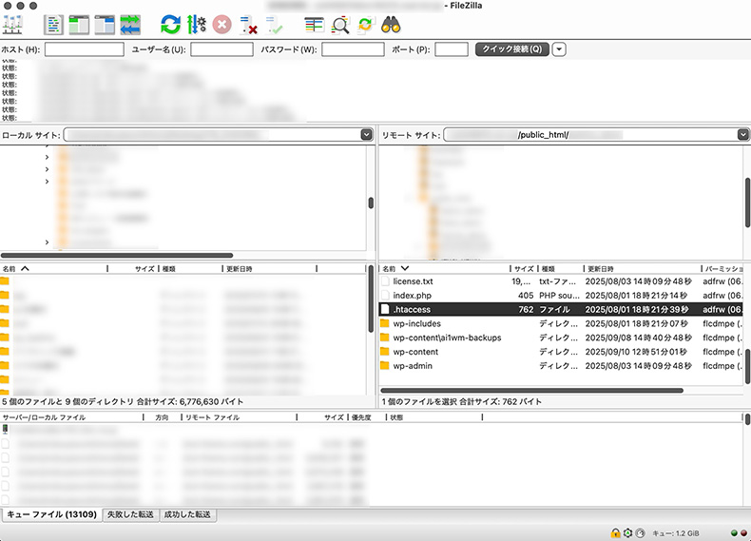Select the .htaccess file row

pos(561,310)
